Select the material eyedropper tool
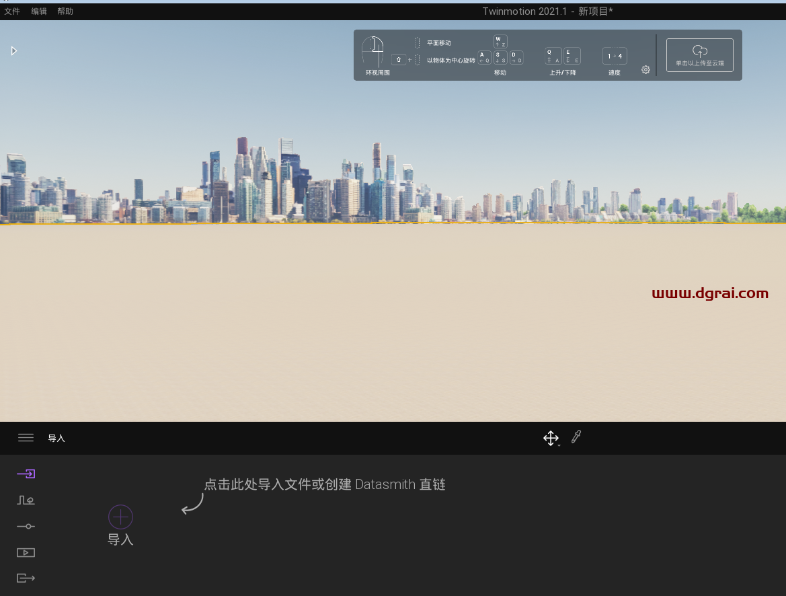The width and height of the screenshot is (786, 596). [x=576, y=437]
